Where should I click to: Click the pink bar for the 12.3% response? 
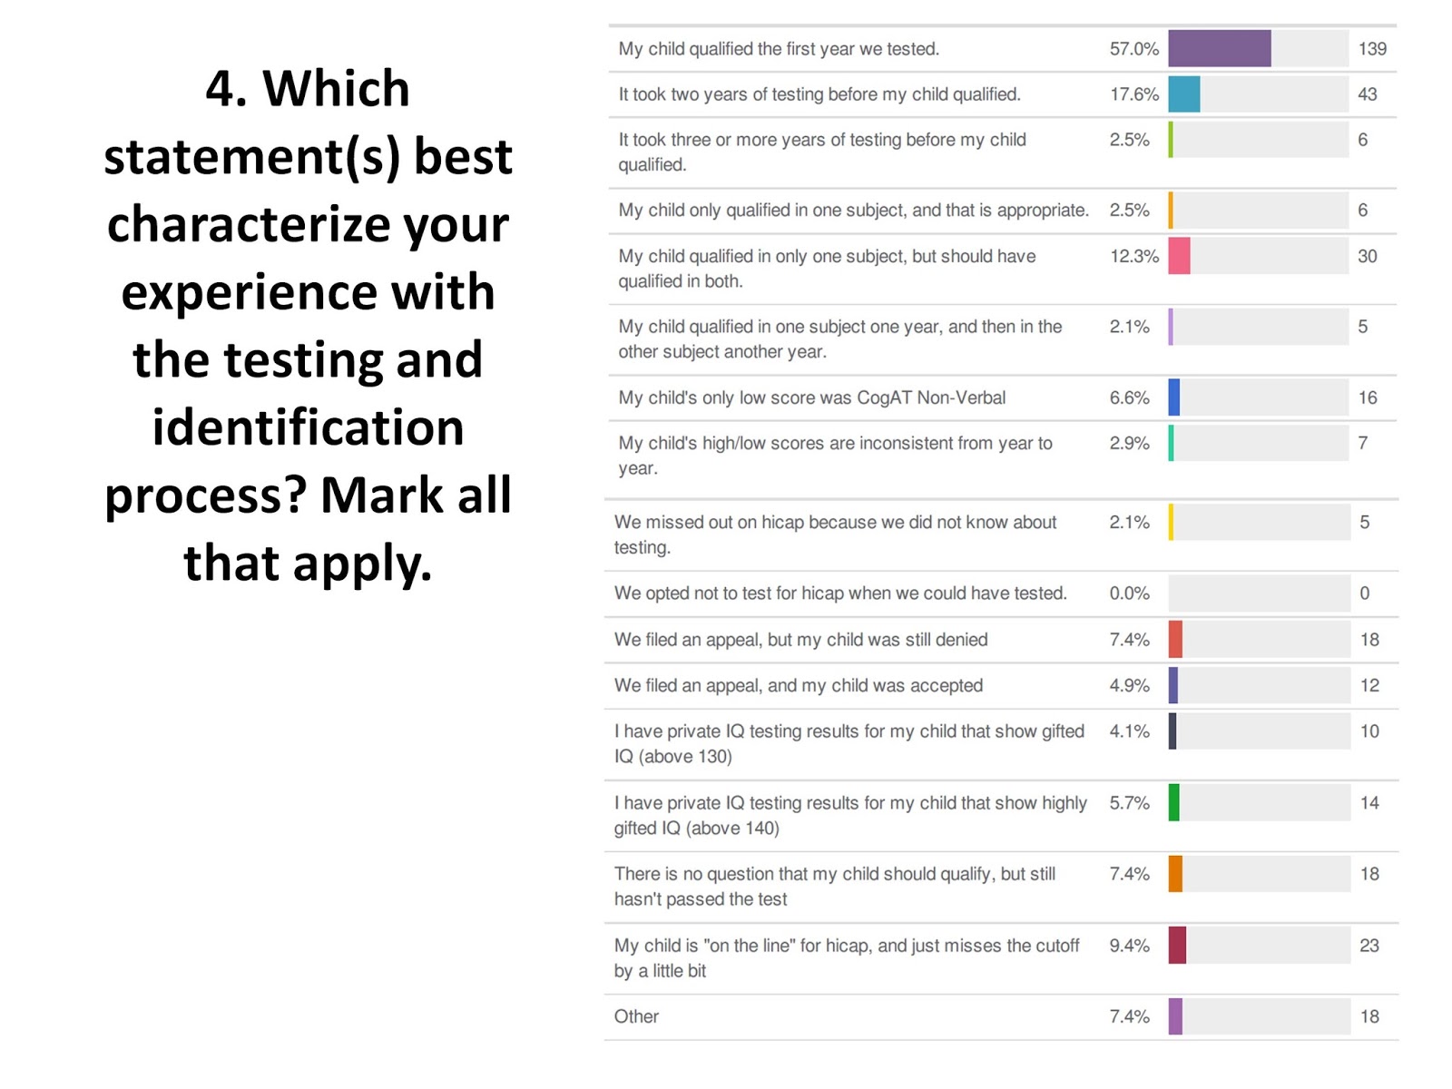click(x=1179, y=256)
